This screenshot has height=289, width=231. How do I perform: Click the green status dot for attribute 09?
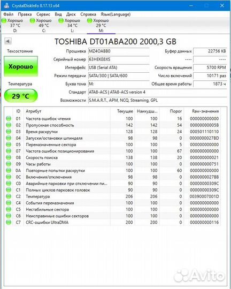click(9, 164)
